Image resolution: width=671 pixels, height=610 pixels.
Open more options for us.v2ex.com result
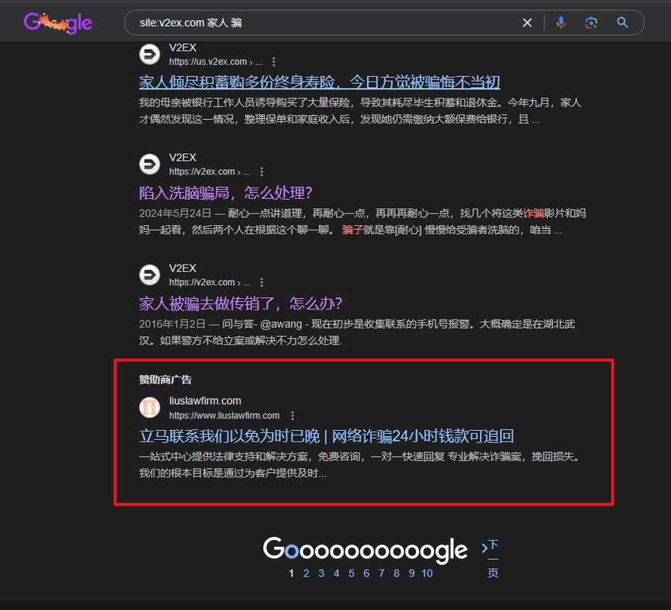(274, 62)
